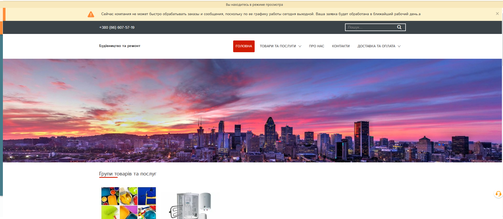Click the orange warning triangle icon

[91, 14]
